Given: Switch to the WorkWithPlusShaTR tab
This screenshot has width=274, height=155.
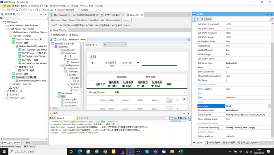Looking at the screenshot, I should coord(86,15).
